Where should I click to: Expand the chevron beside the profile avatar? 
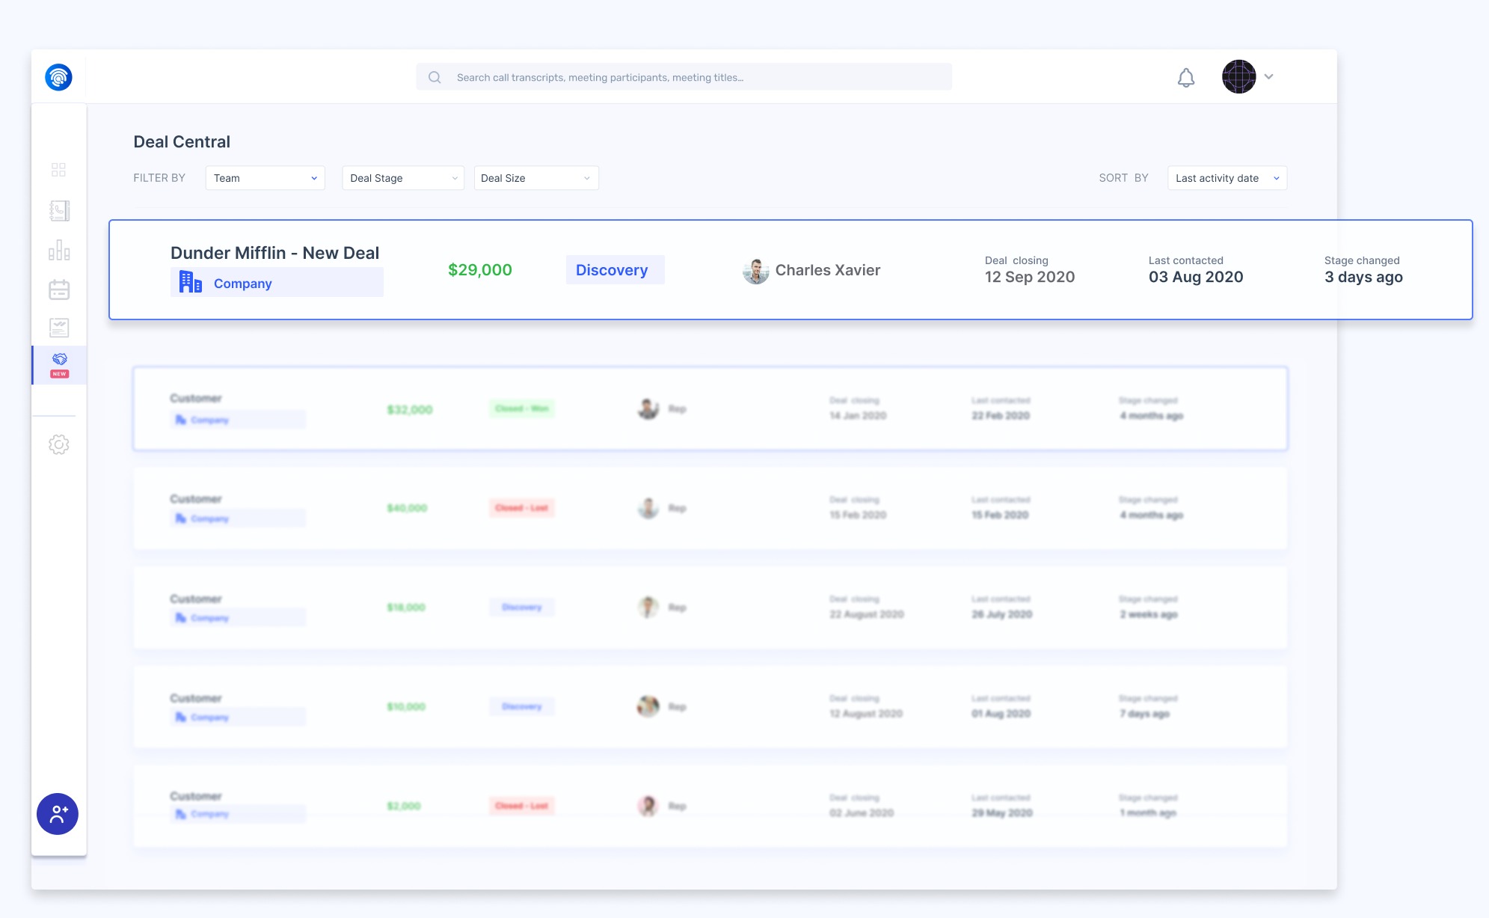(1269, 77)
